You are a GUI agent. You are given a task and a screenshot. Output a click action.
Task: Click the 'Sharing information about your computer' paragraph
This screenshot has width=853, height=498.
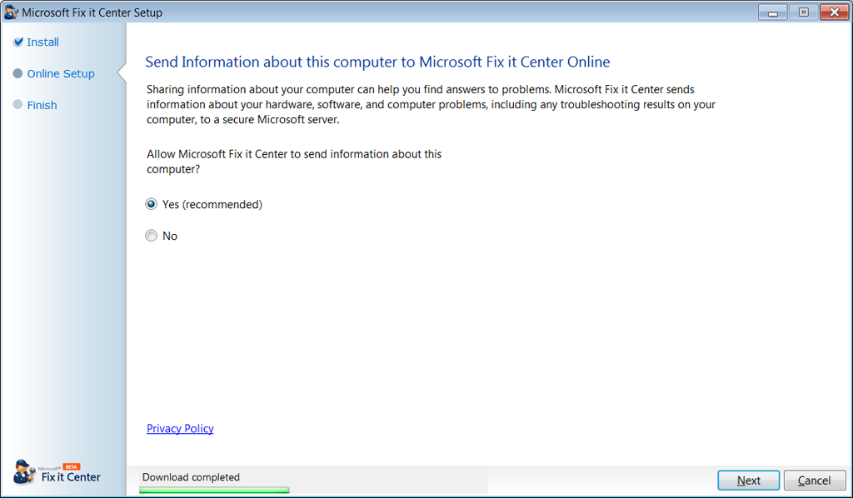click(x=431, y=104)
